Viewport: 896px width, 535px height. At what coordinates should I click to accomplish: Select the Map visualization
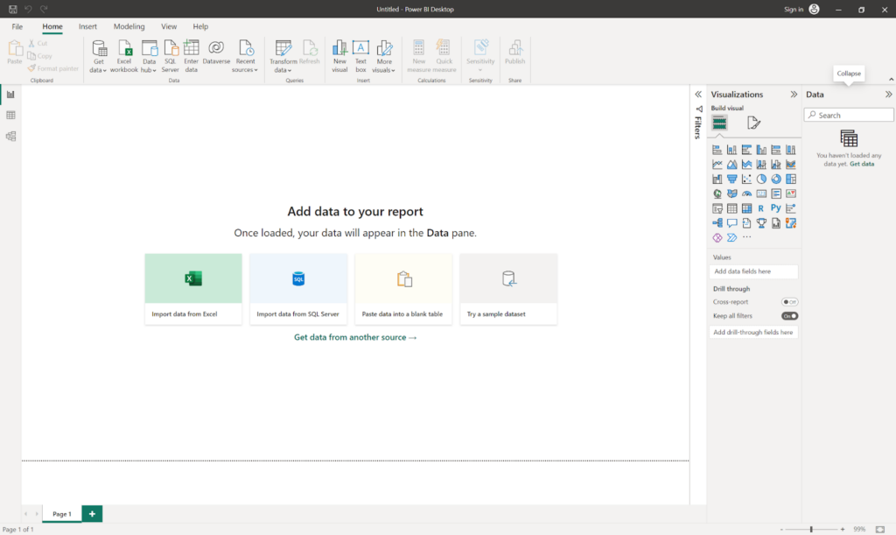(717, 193)
